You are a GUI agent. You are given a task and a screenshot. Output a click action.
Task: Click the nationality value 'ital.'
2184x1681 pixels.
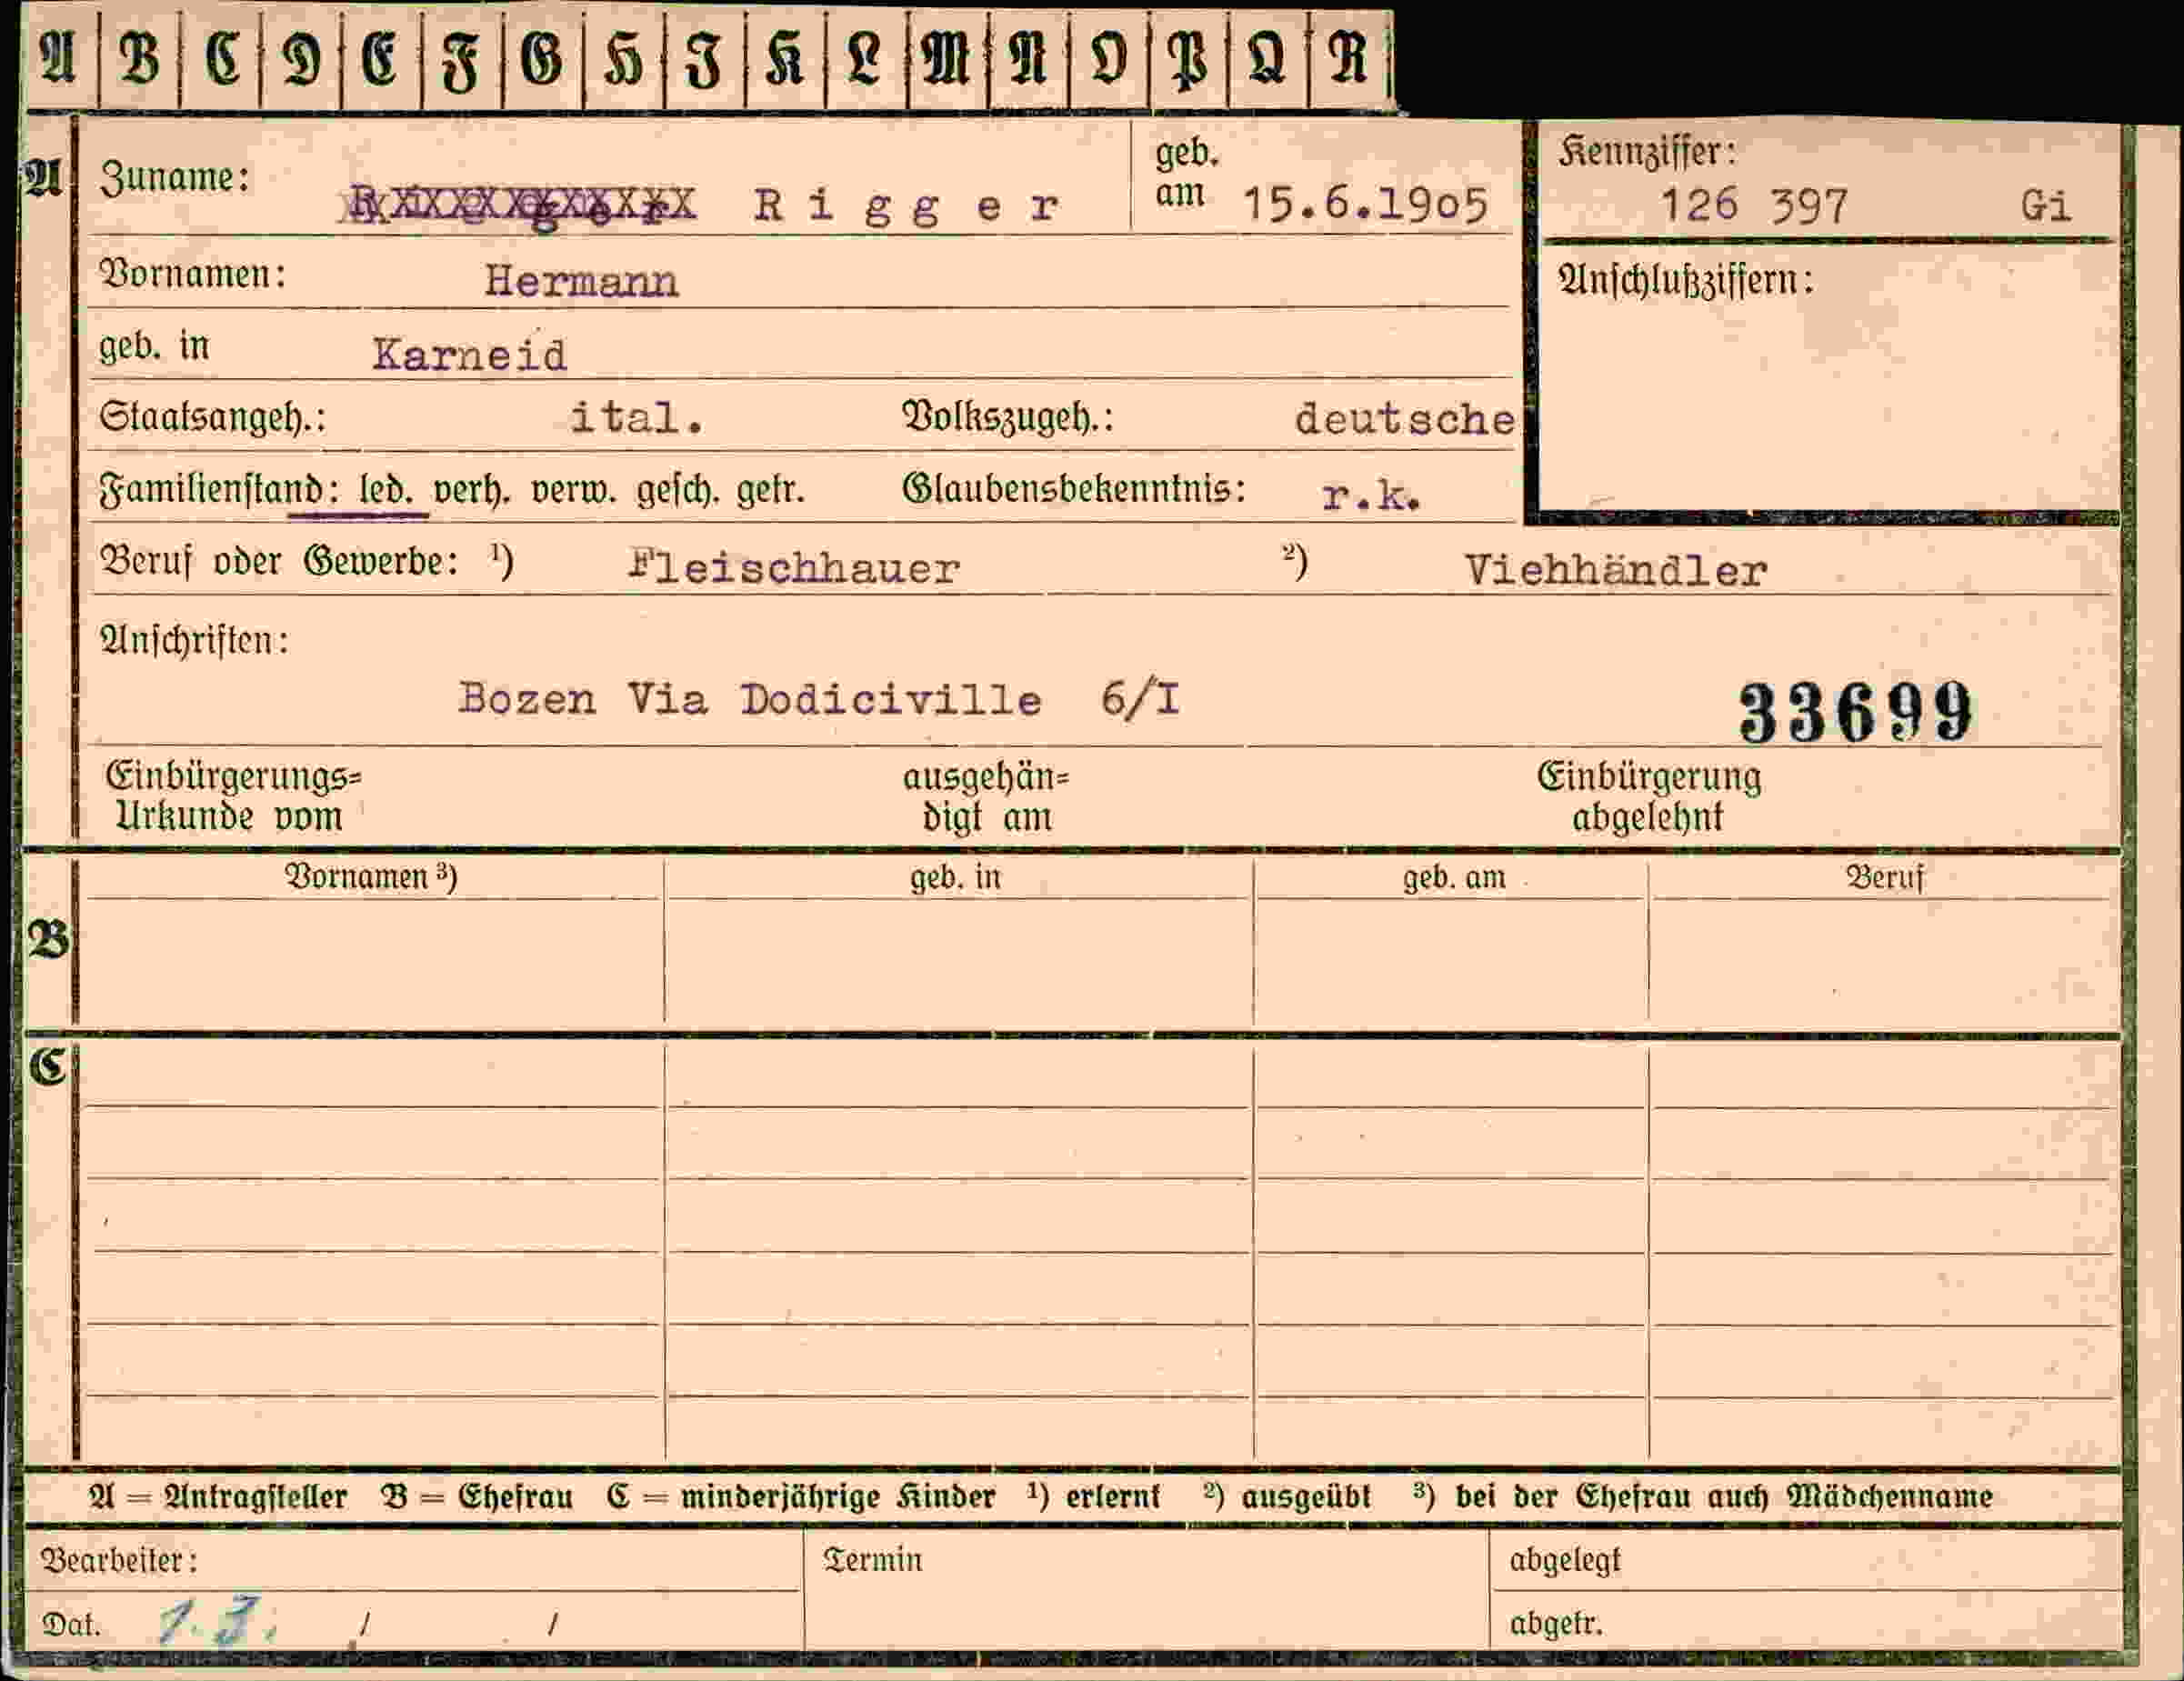pyautogui.click(x=637, y=418)
